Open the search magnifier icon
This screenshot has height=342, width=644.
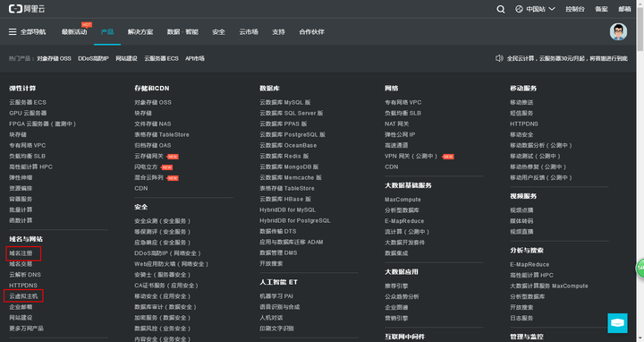click(x=500, y=9)
